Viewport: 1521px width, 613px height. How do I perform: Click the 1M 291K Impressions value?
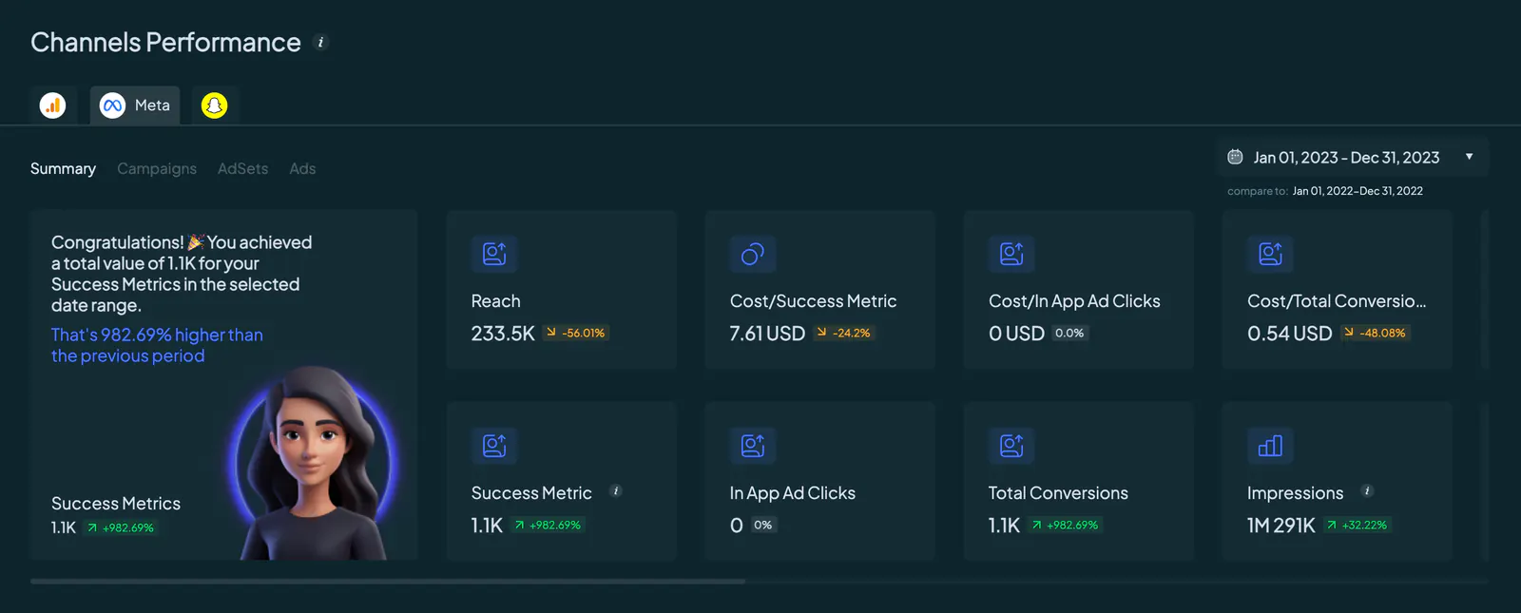pyautogui.click(x=1280, y=526)
